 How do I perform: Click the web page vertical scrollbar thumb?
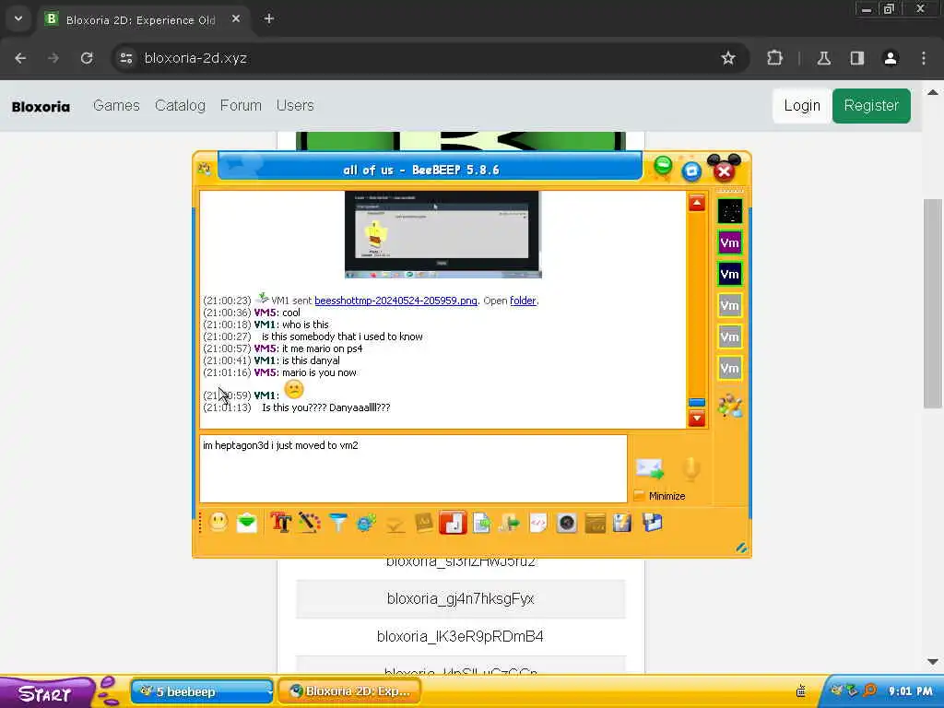tap(932, 303)
